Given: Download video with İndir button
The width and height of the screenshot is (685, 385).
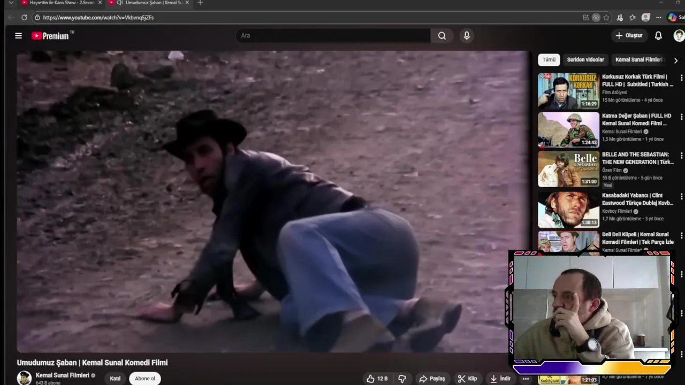Looking at the screenshot, I should pyautogui.click(x=500, y=379).
